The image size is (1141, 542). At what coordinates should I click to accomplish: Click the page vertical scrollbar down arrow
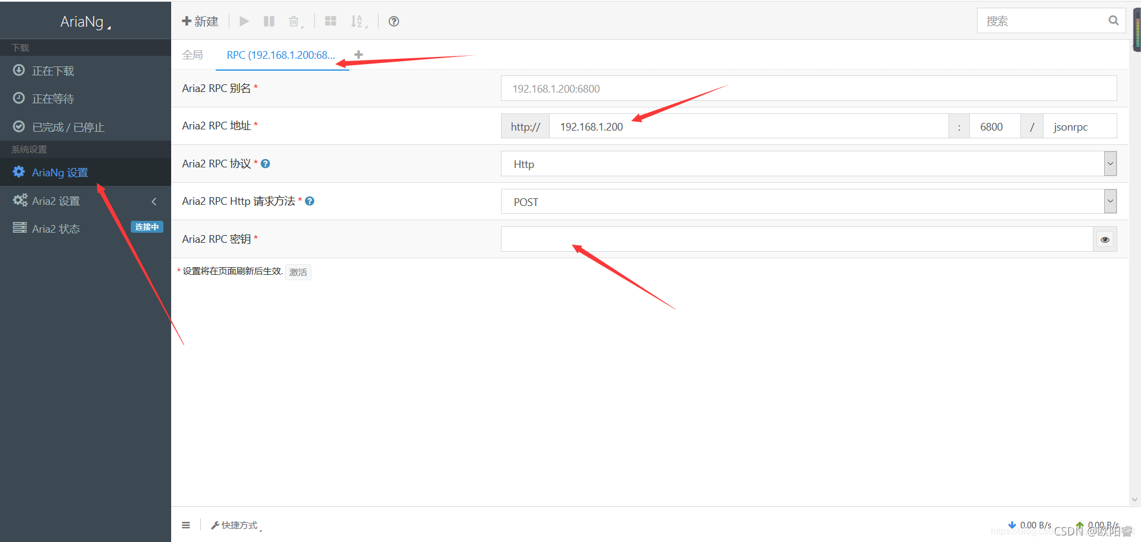click(x=1135, y=500)
